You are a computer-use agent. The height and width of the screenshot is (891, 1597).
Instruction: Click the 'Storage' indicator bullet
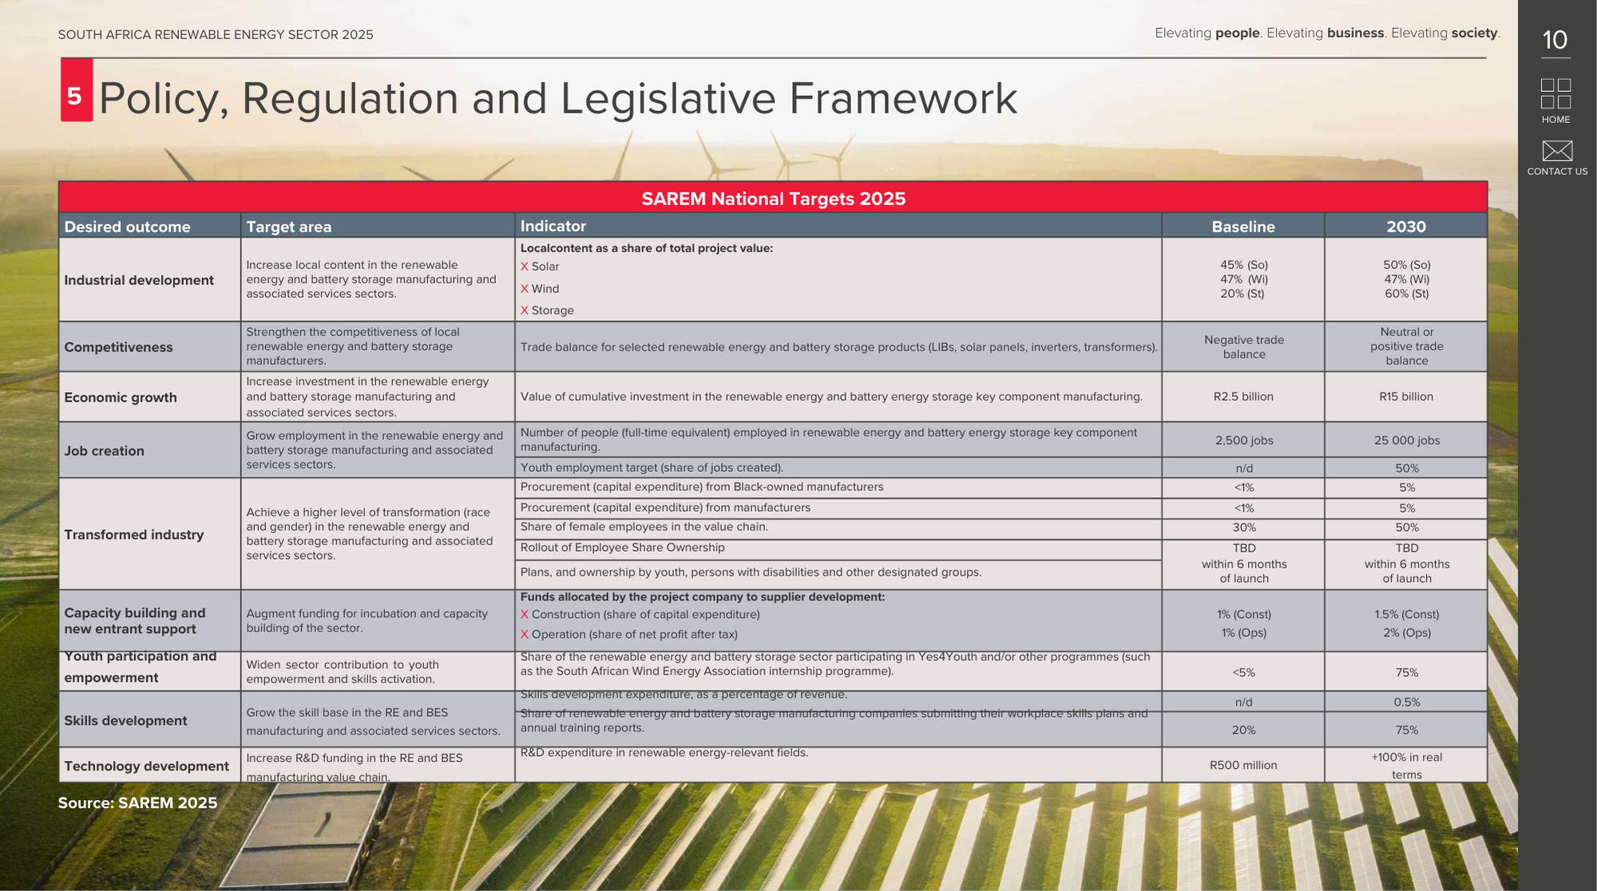click(x=547, y=311)
